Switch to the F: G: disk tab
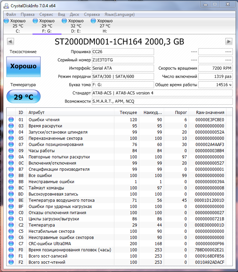The width and height of the screenshot is (238, 272). click(47, 26)
